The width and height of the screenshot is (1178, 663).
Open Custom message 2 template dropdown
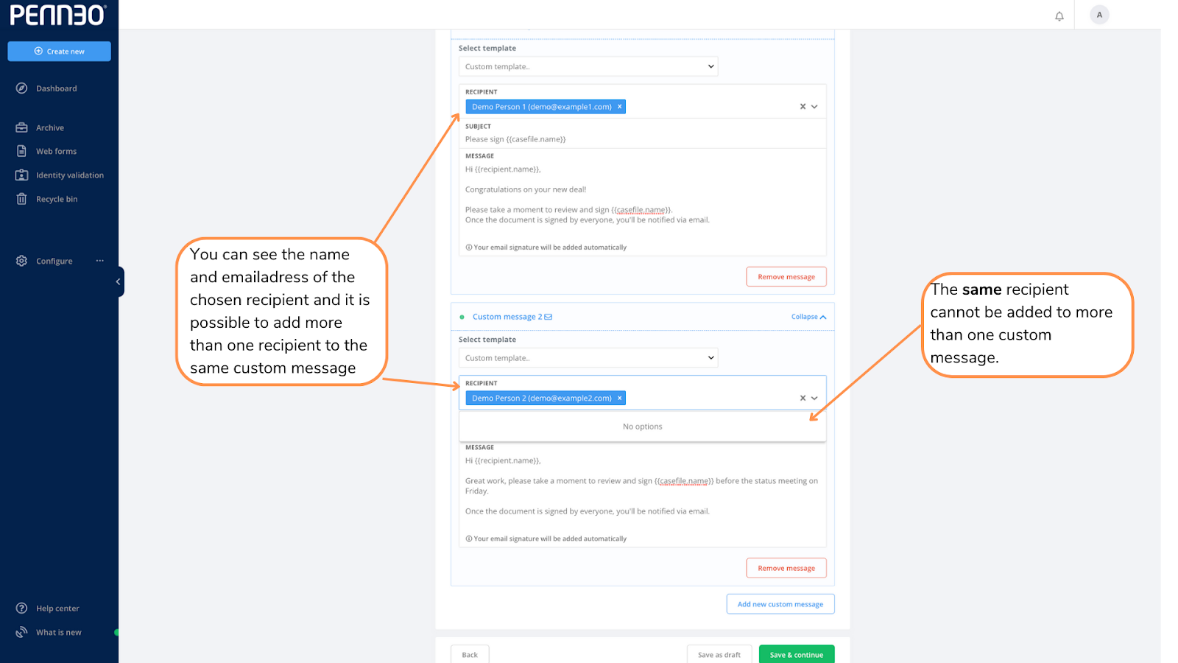tap(588, 358)
